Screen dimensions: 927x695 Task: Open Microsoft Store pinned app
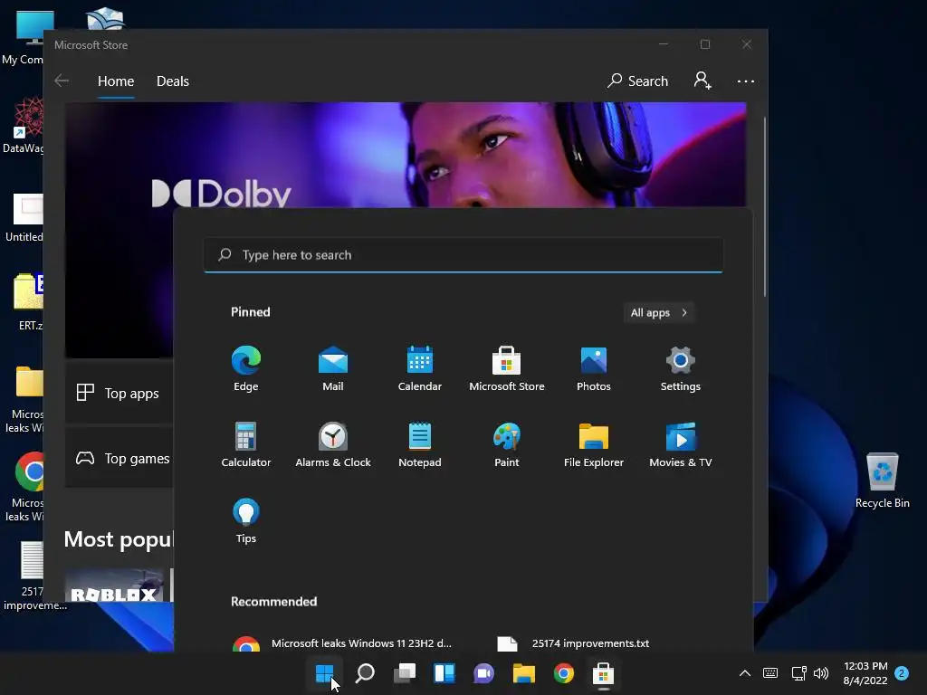507,369
